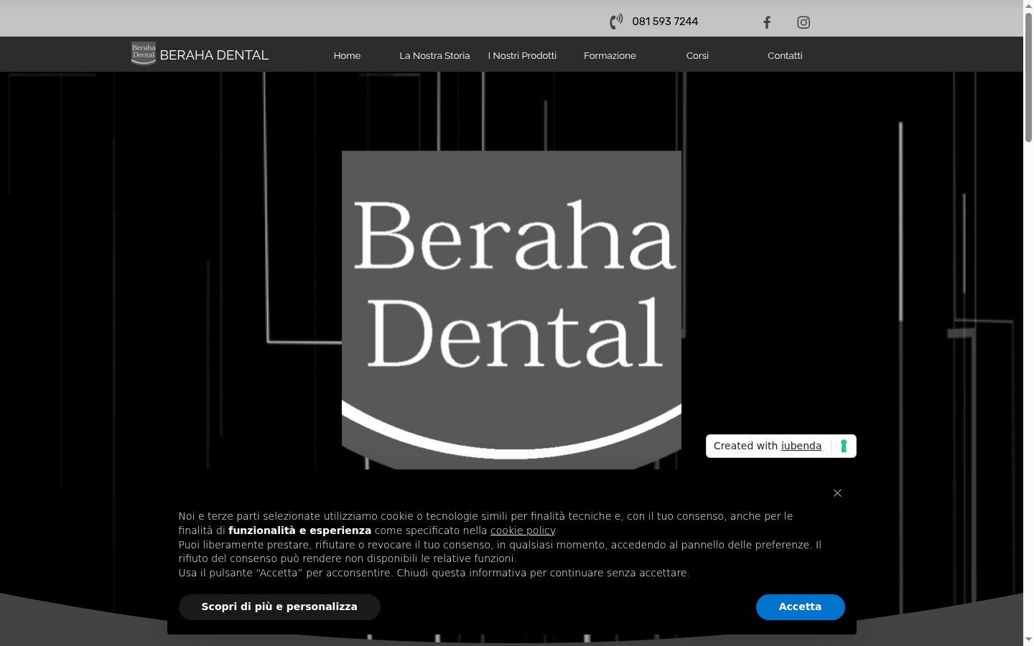Click Accetta to accept cookies
1034x646 pixels.
point(800,607)
